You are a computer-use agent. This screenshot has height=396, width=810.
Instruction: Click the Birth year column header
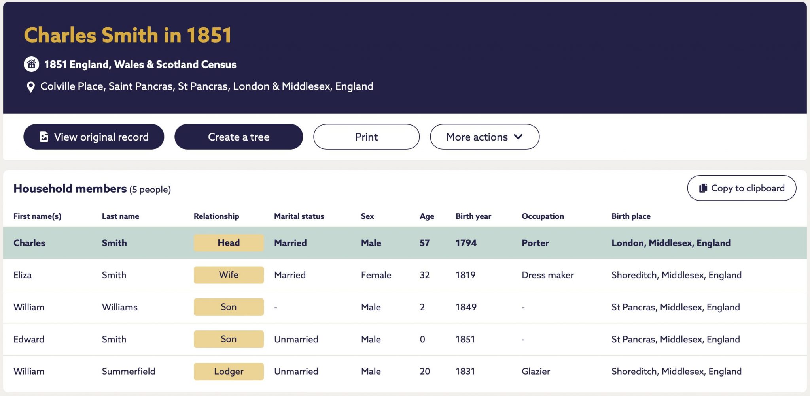473,216
